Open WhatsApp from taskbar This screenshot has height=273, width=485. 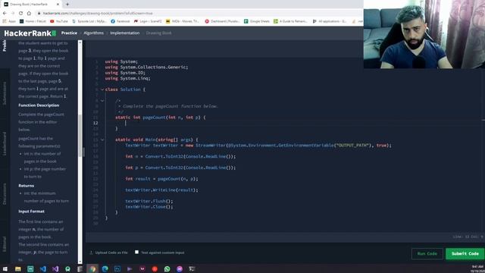point(167,269)
